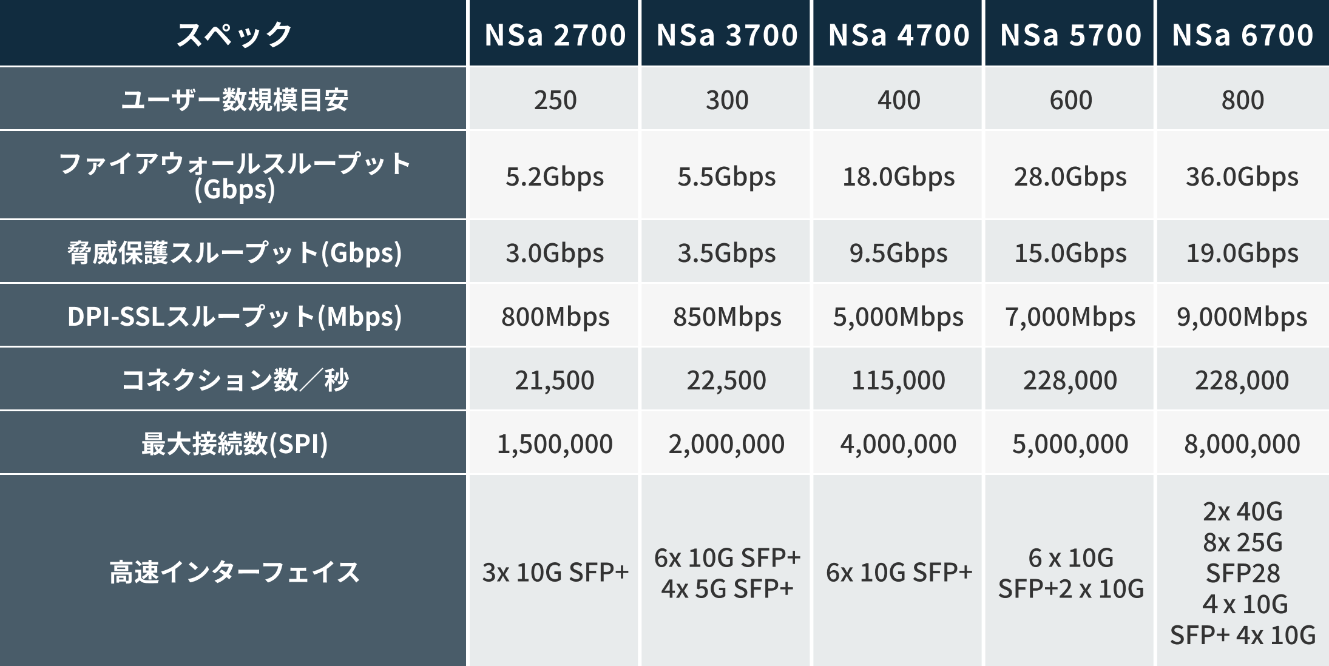This screenshot has height=666, width=1329.
Task: Click the DPI-SSLスループット(Mbps) row label
Action: tap(233, 315)
